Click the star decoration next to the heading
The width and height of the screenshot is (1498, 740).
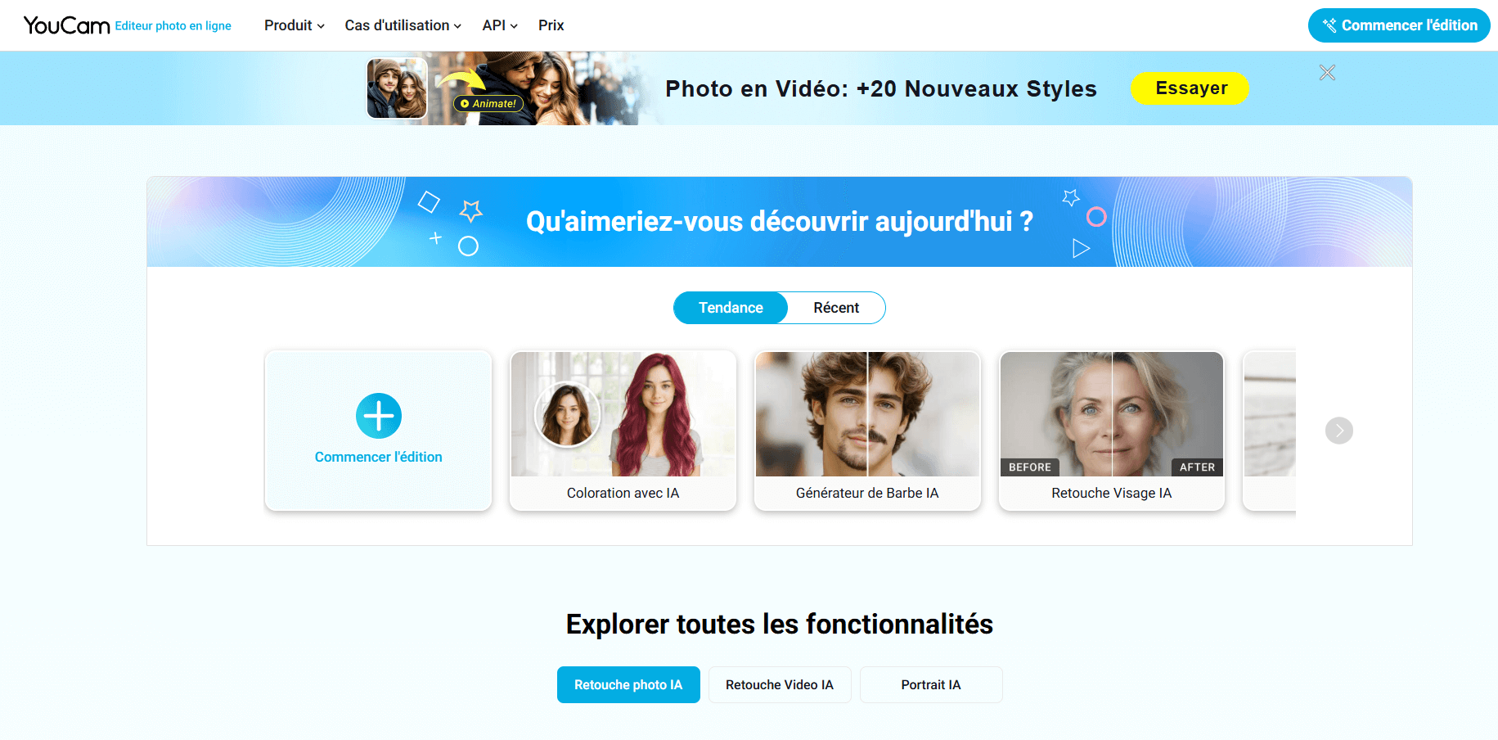470,210
